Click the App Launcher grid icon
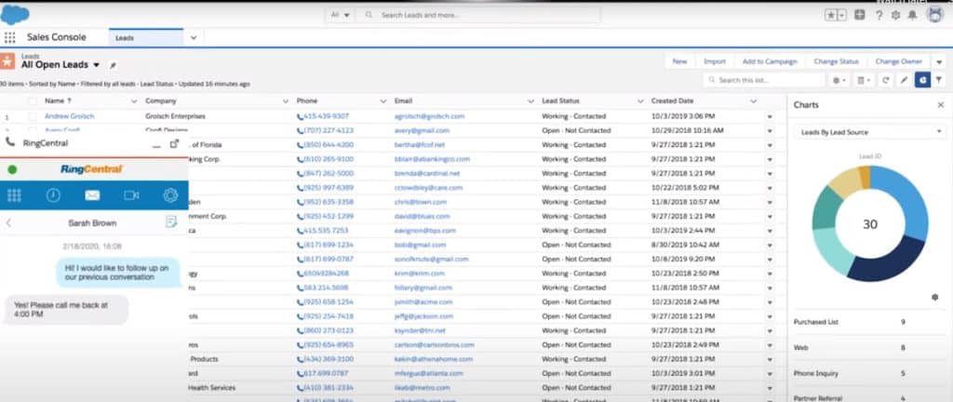This screenshot has height=402, width=953. [x=10, y=37]
